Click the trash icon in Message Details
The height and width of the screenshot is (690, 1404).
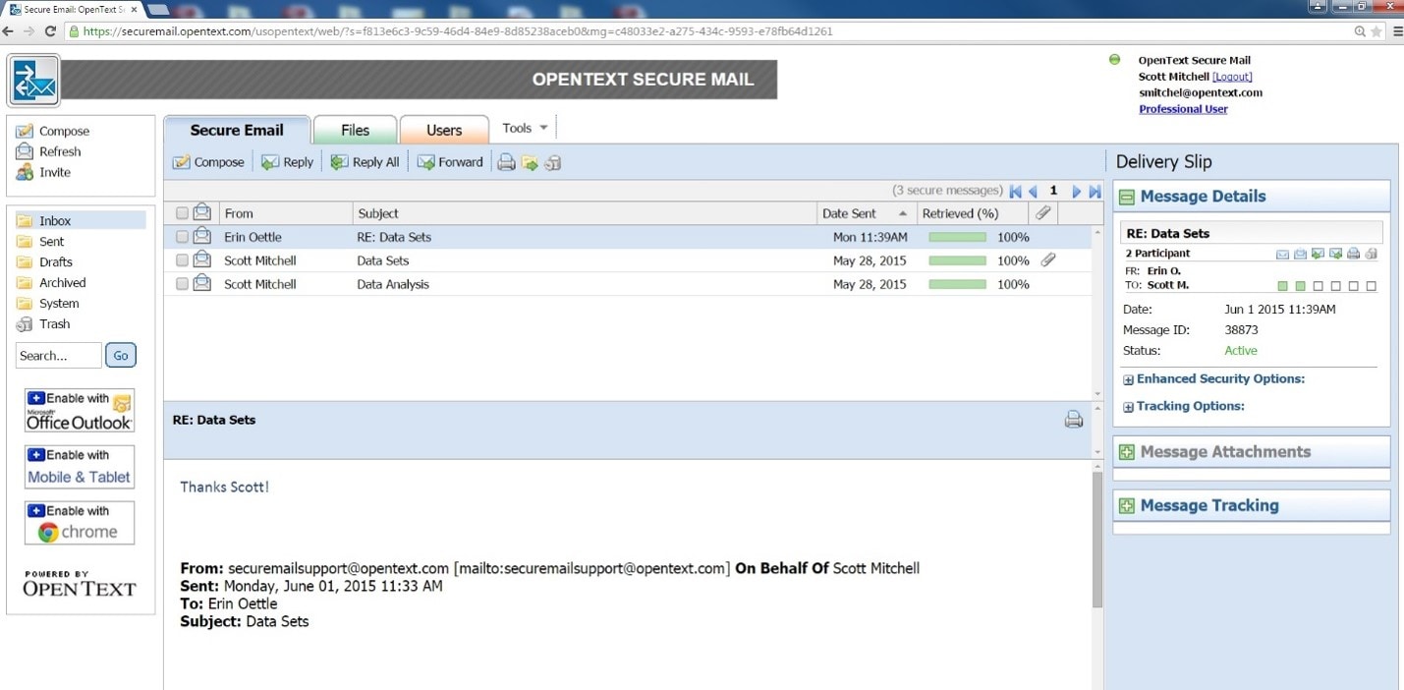click(x=1371, y=254)
